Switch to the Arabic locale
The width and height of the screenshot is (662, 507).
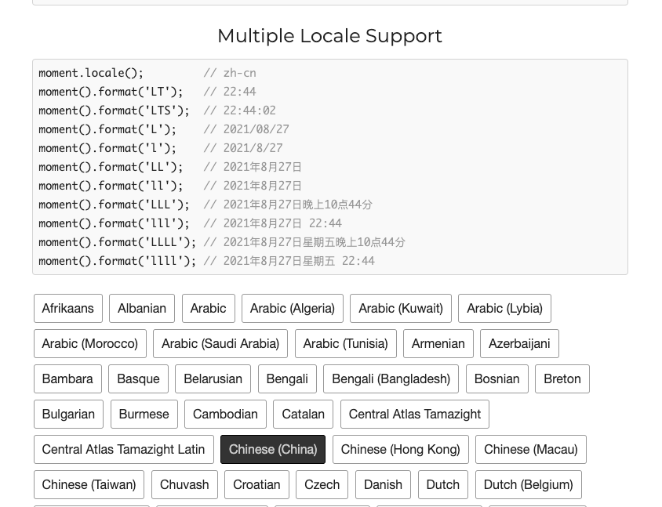click(x=208, y=308)
